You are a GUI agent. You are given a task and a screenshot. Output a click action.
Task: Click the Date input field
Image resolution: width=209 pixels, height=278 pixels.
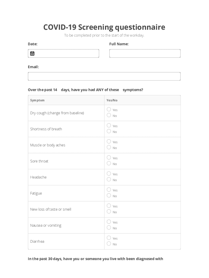[x=66, y=53]
